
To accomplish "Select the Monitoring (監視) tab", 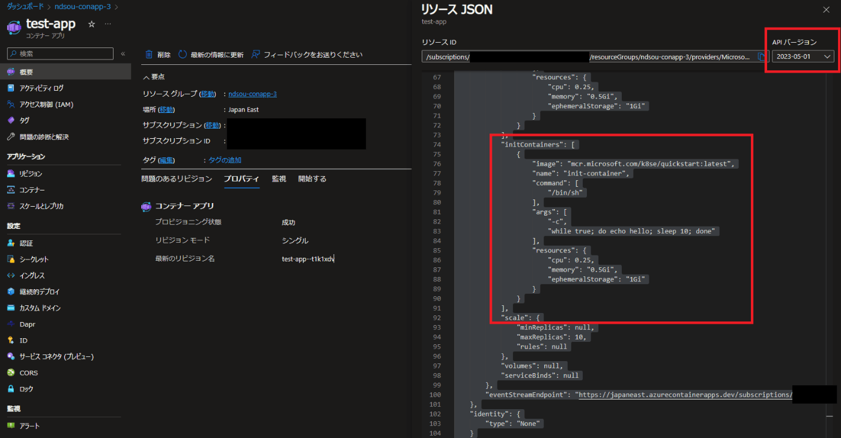I will coord(279,179).
